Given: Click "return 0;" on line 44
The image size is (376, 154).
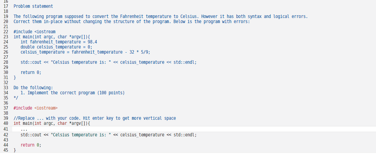Looking at the screenshot, I should click(x=31, y=145).
